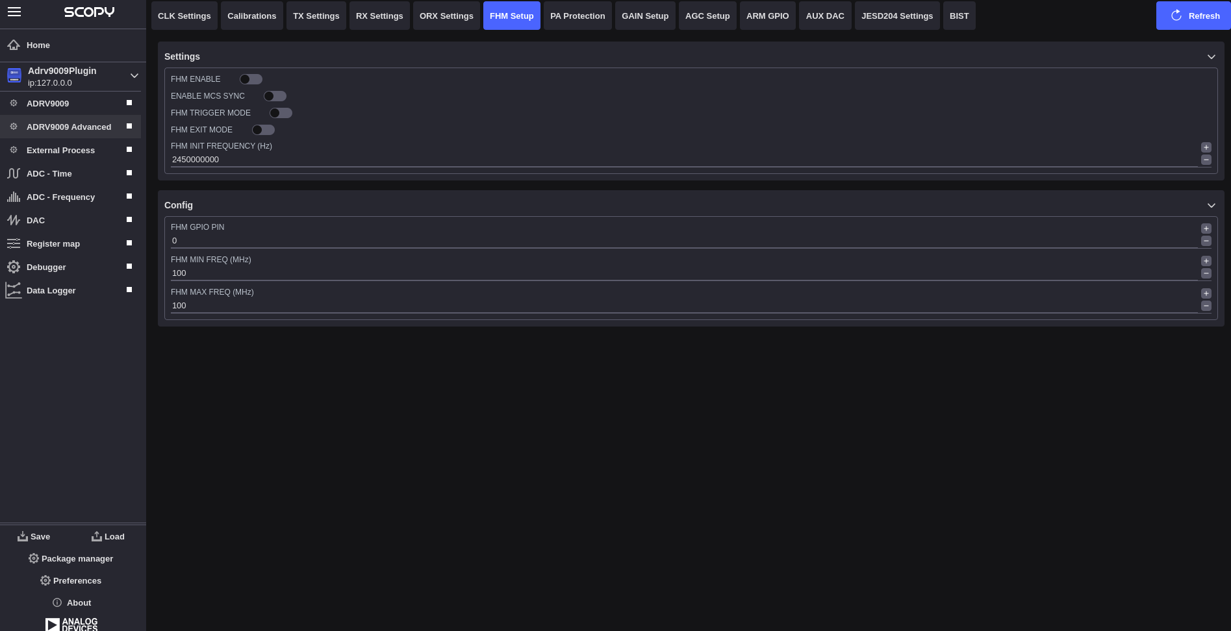Click the ADC - Frequency spectrum icon
The height and width of the screenshot is (631, 1231).
(x=14, y=197)
